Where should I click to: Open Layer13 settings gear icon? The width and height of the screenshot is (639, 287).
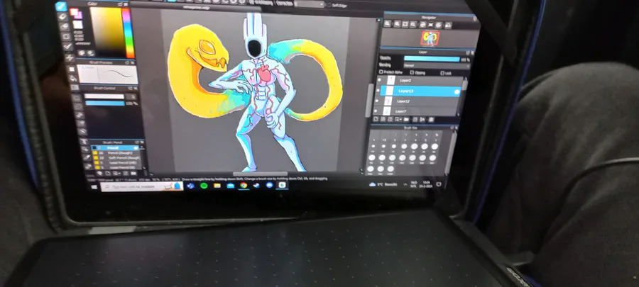point(457,92)
